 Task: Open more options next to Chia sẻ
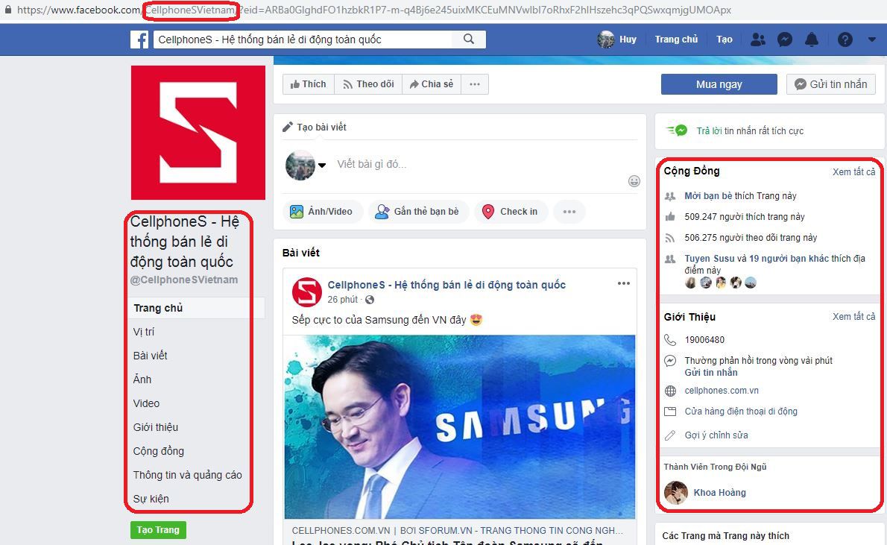(x=475, y=84)
